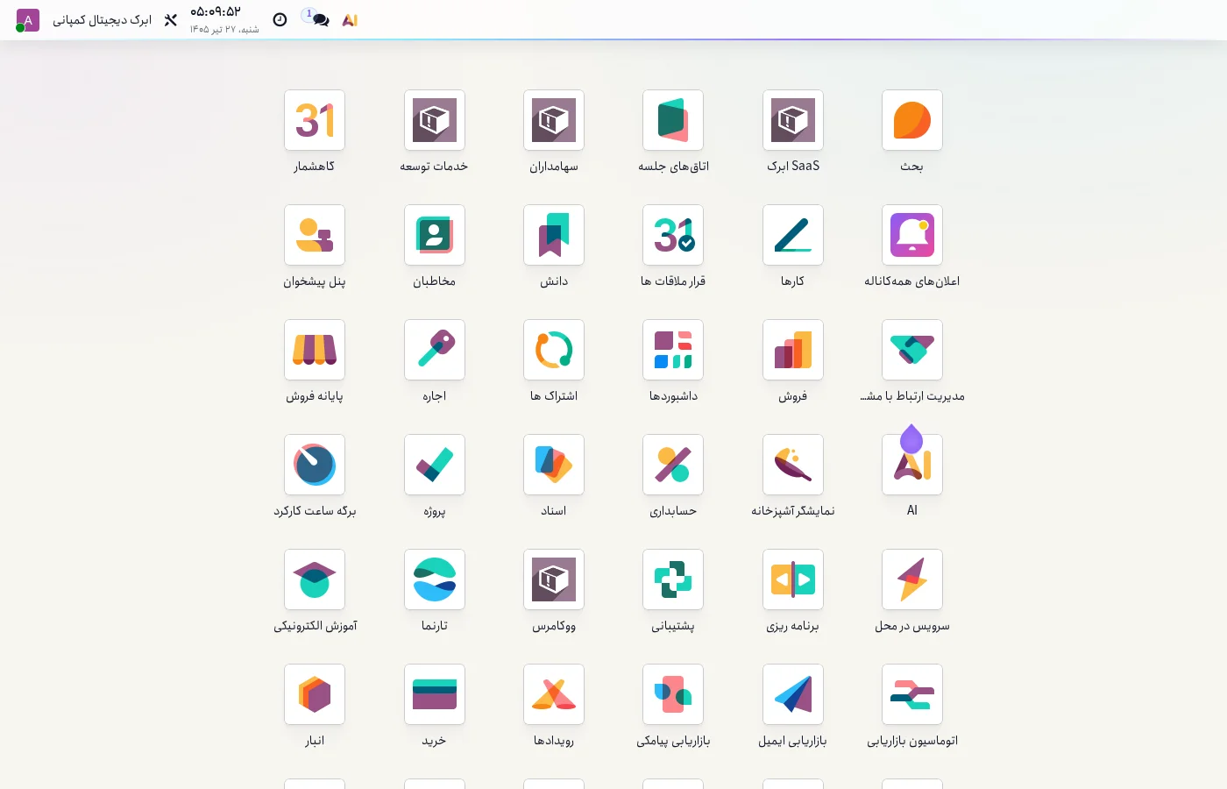
Task: Open the company switcher ابرک دیجیتال کمپانی
Action: point(102,19)
